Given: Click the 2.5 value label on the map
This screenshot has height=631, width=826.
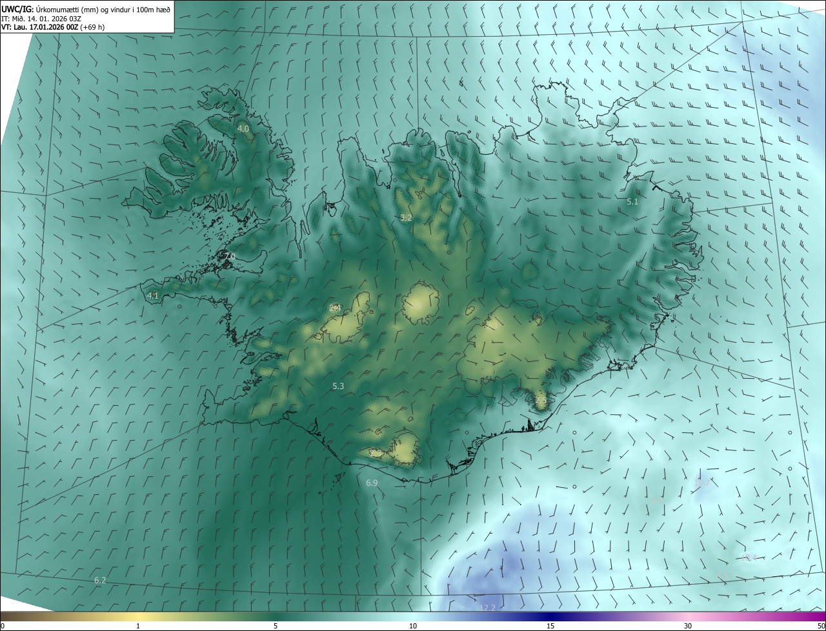Looking at the screenshot, I should tap(541, 401).
